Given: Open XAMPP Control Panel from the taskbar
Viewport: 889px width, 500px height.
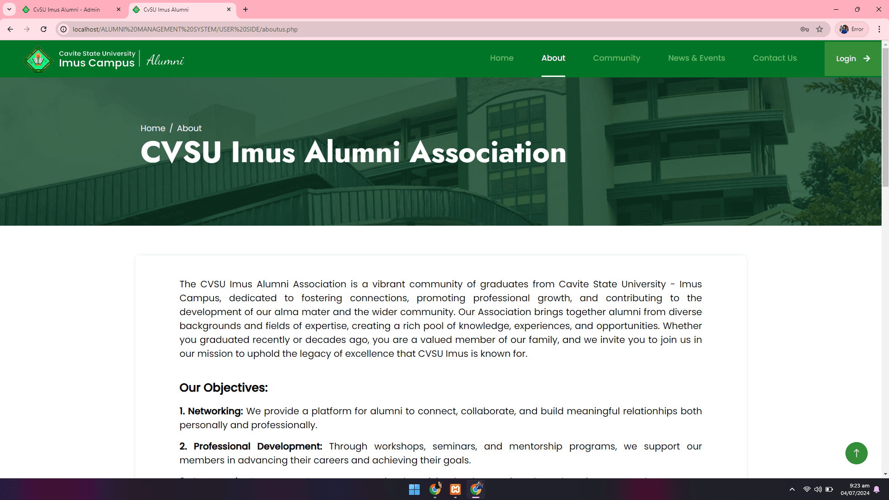Looking at the screenshot, I should coord(456,489).
